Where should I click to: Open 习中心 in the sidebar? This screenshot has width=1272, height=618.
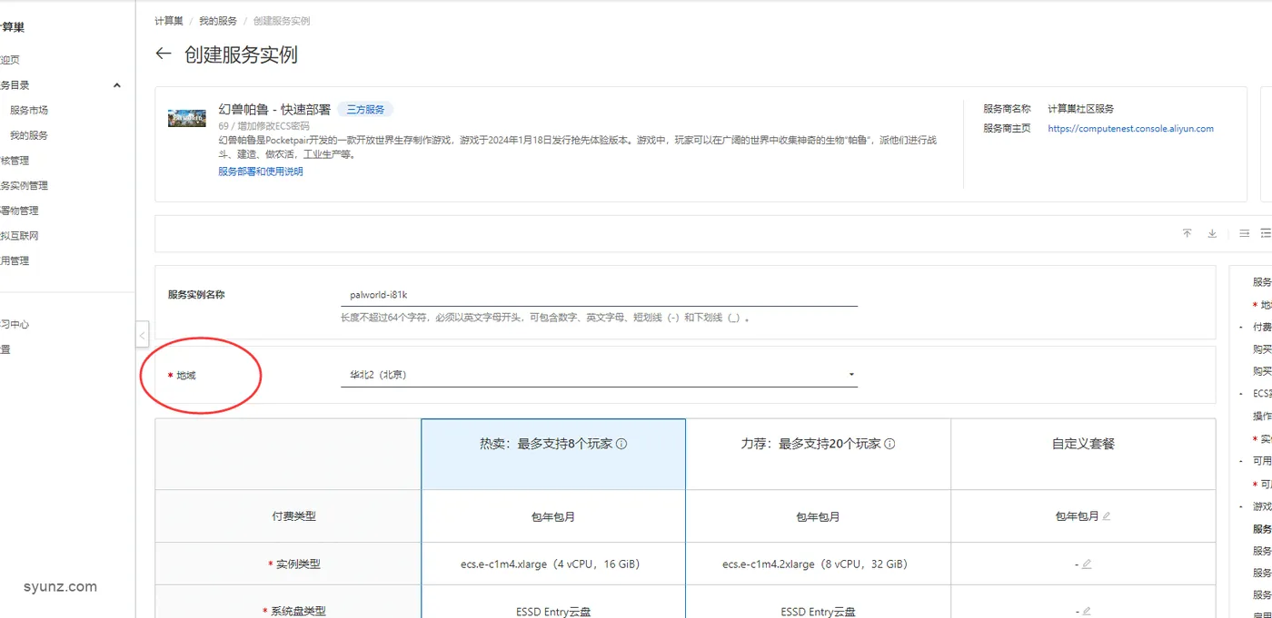[15, 324]
